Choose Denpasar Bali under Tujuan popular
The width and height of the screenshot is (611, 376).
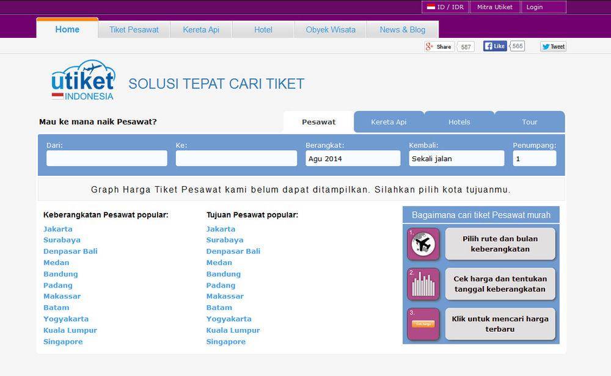click(x=233, y=251)
